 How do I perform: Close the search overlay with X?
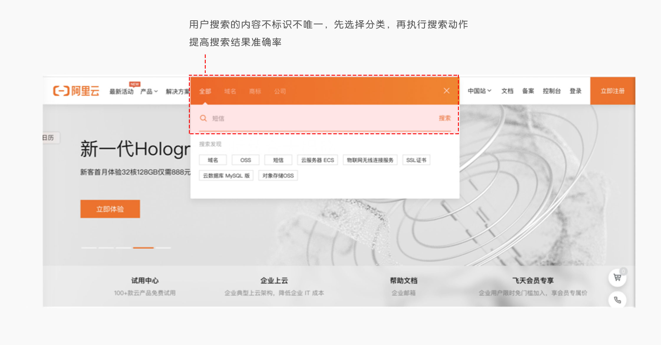click(x=446, y=91)
